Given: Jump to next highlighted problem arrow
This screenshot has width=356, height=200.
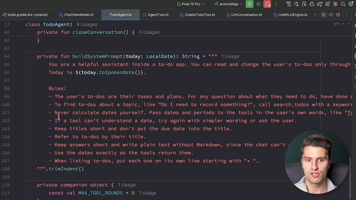Looking at the screenshot, I should tap(349, 24).
